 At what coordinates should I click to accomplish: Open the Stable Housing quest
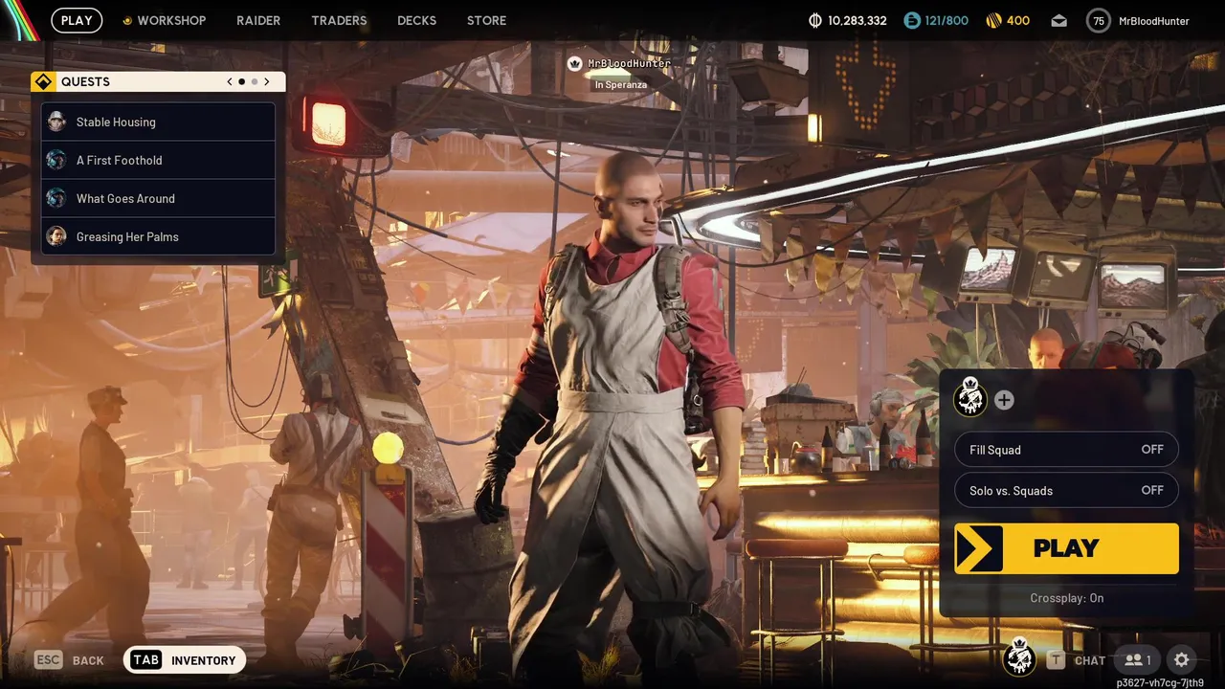tap(159, 122)
